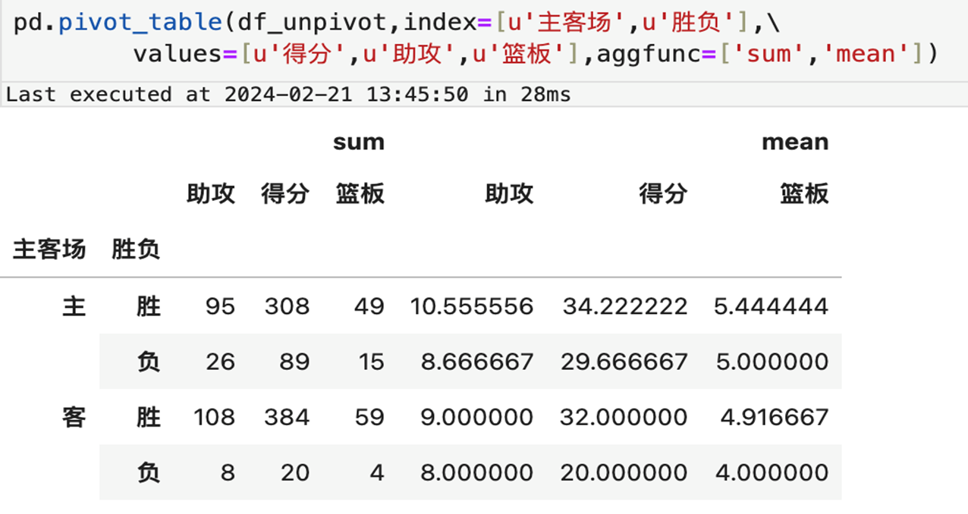Viewport: 968px width, 514px height.
Task: Click the 主 row group label
Action: (x=74, y=306)
